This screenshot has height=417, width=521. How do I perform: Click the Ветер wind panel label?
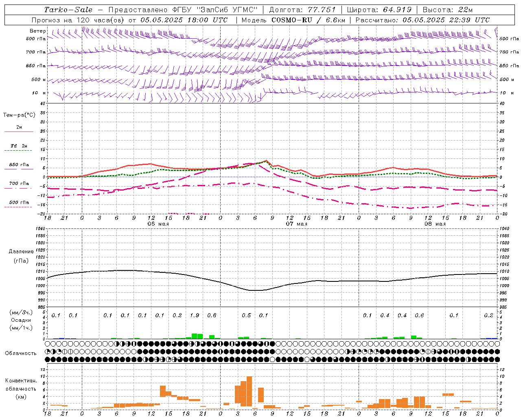(38, 31)
